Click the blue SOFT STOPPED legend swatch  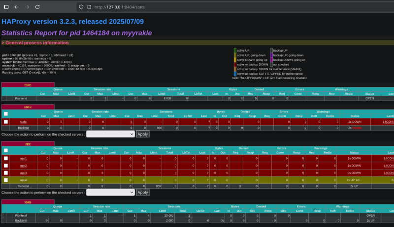(x=235, y=74)
